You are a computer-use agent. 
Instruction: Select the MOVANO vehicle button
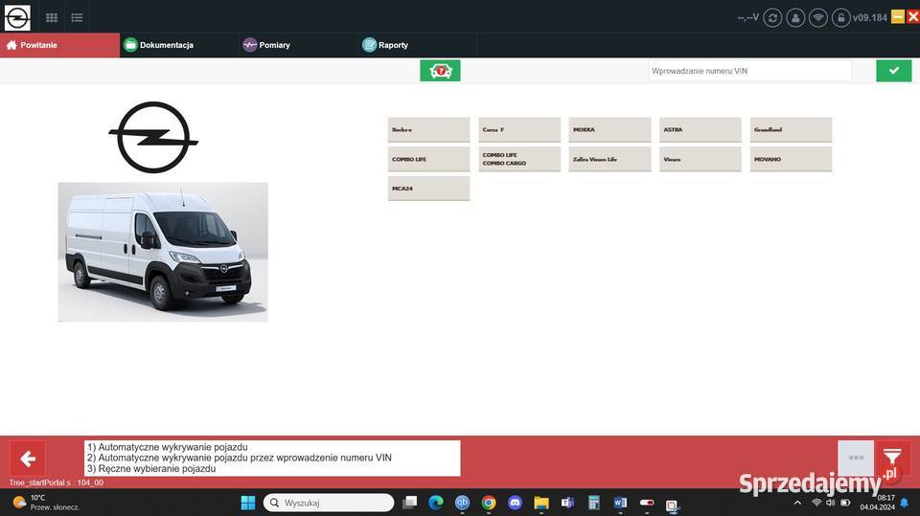791,159
